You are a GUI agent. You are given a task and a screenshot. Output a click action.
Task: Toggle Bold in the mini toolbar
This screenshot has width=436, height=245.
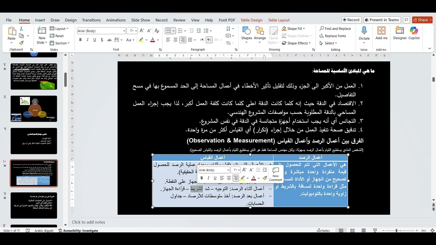coord(202,178)
